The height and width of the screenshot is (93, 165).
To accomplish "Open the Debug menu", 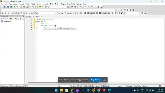I will pyautogui.click(x=33, y=4).
